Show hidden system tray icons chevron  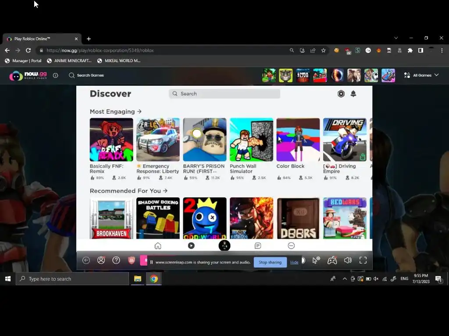[345, 279]
